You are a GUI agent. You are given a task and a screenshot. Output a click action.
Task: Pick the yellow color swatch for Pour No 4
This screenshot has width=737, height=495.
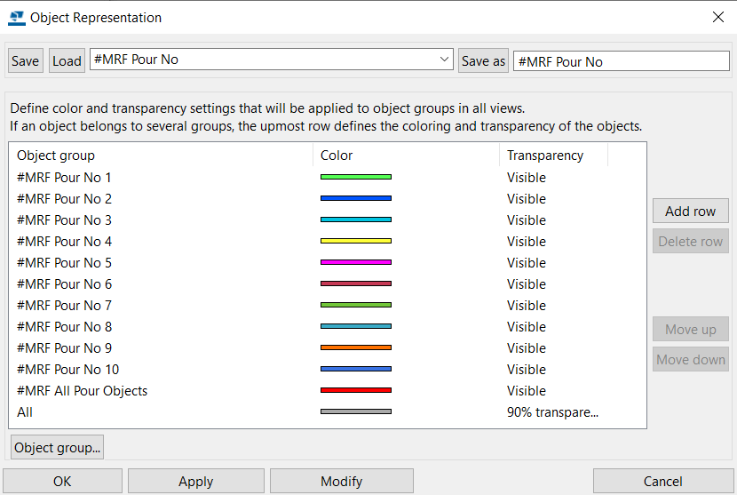(x=356, y=241)
